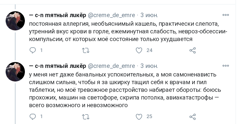Viewport: 238px width, 124px height.
Task: Share the second tweet
Action: (192, 116)
